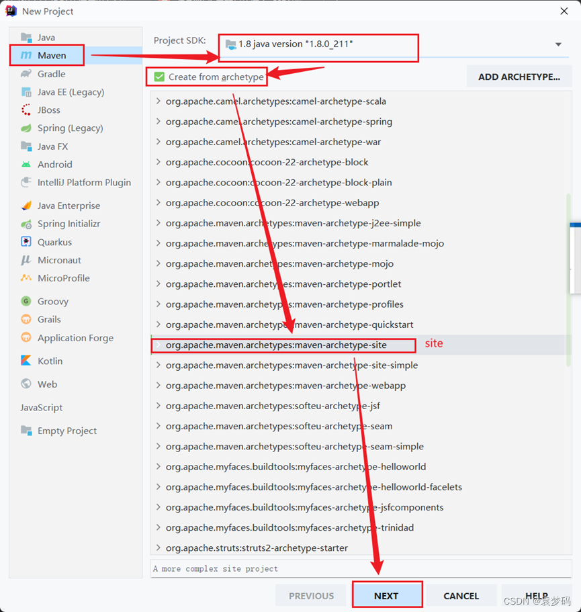581x612 pixels.
Task: Expand maven-archetype-site-simple node
Action: (158, 365)
